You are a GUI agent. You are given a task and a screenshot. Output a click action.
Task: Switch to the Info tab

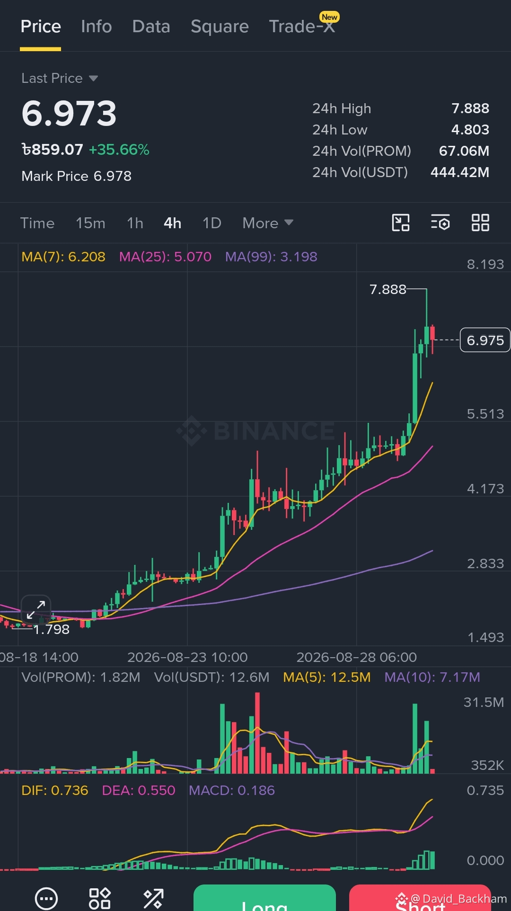coord(96,27)
